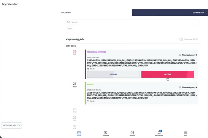Open the Accounts icon in bottom navigation
208x138 pixels.
click(x=132, y=132)
